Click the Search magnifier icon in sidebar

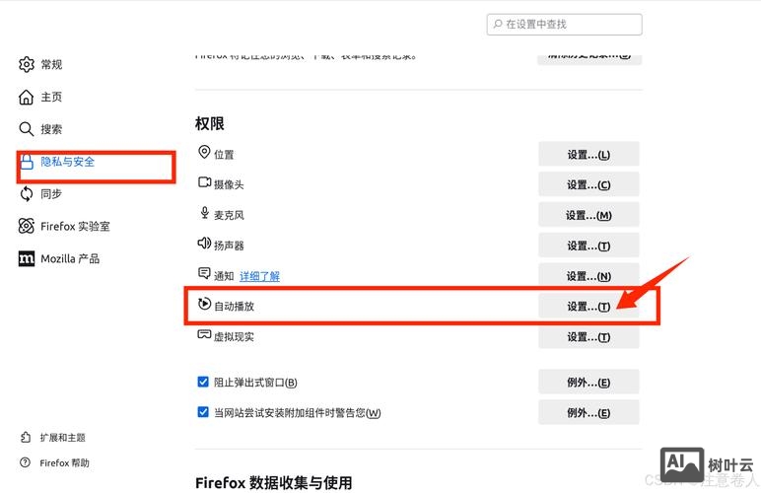coord(27,129)
